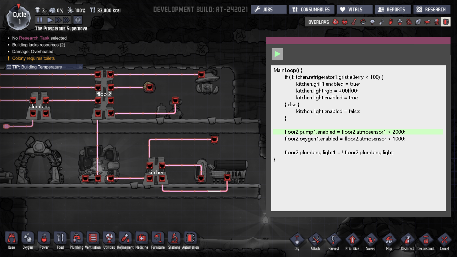457x257 pixels.
Task: Click the Colony requires toilets alert
Action: pyautogui.click(x=33, y=58)
